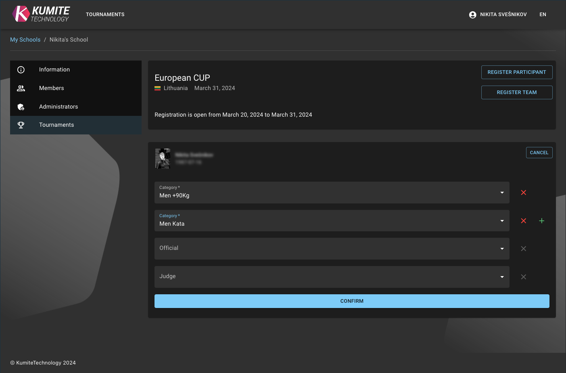Remove the Men +90Kg category row
Image resolution: width=566 pixels, height=373 pixels.
pos(523,193)
